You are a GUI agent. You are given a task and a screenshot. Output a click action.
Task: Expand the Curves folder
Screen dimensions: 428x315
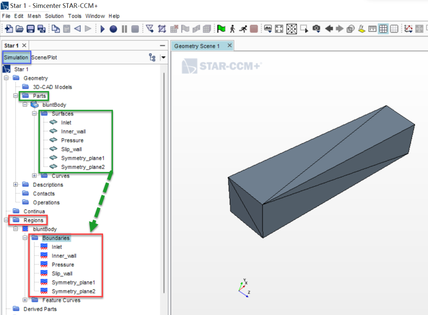tap(34, 175)
